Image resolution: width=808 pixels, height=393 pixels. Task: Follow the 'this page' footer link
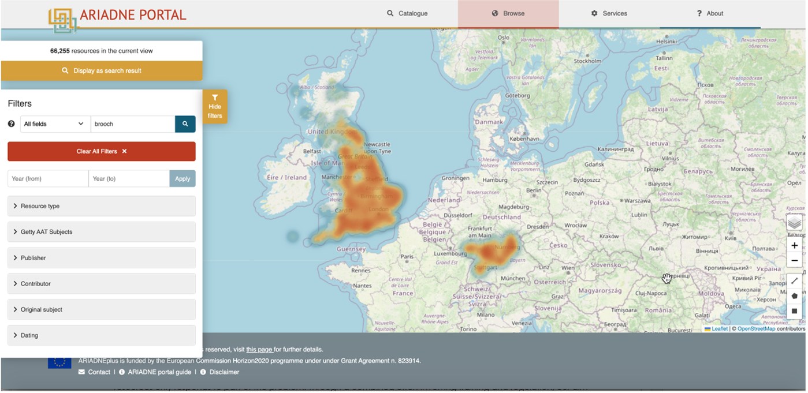coord(259,350)
